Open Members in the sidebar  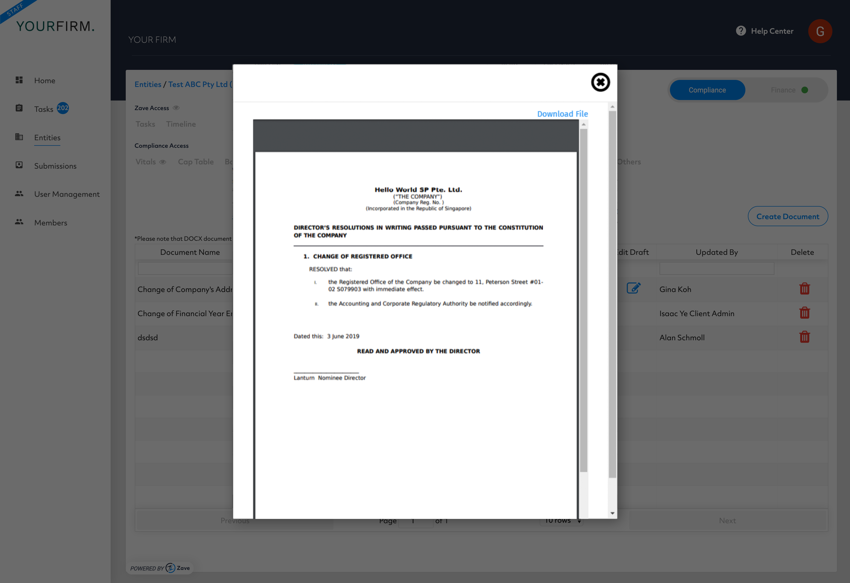pos(51,223)
